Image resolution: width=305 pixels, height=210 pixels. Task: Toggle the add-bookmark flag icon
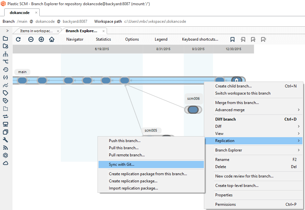[253, 39]
